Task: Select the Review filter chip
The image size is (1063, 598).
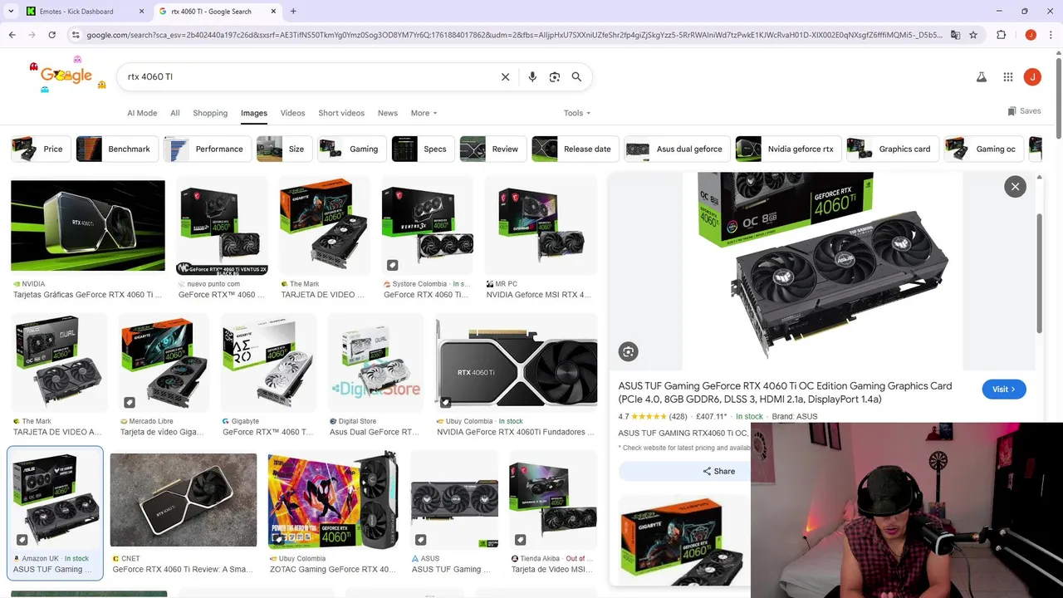Action: pos(492,149)
